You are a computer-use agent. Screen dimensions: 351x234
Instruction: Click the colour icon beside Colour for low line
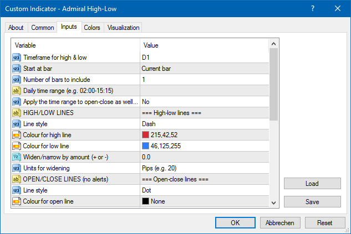(17, 146)
